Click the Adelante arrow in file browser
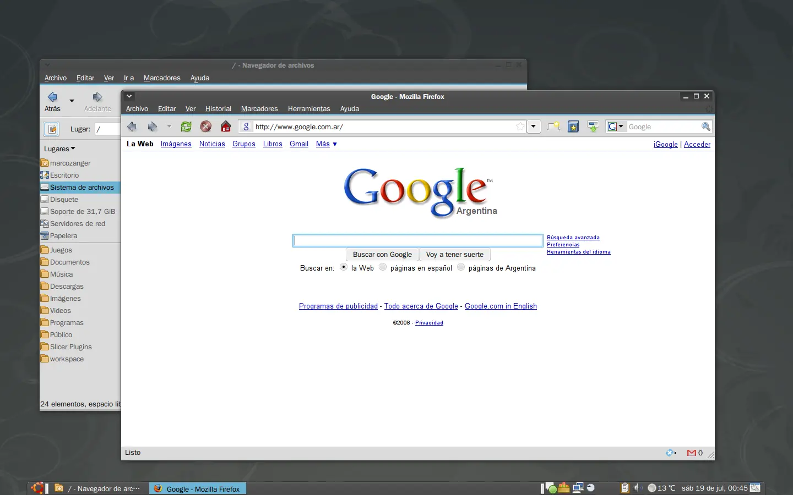This screenshot has height=495, width=793. (97, 97)
